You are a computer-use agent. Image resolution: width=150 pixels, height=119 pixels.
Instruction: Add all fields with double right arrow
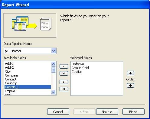(x=64, y=74)
